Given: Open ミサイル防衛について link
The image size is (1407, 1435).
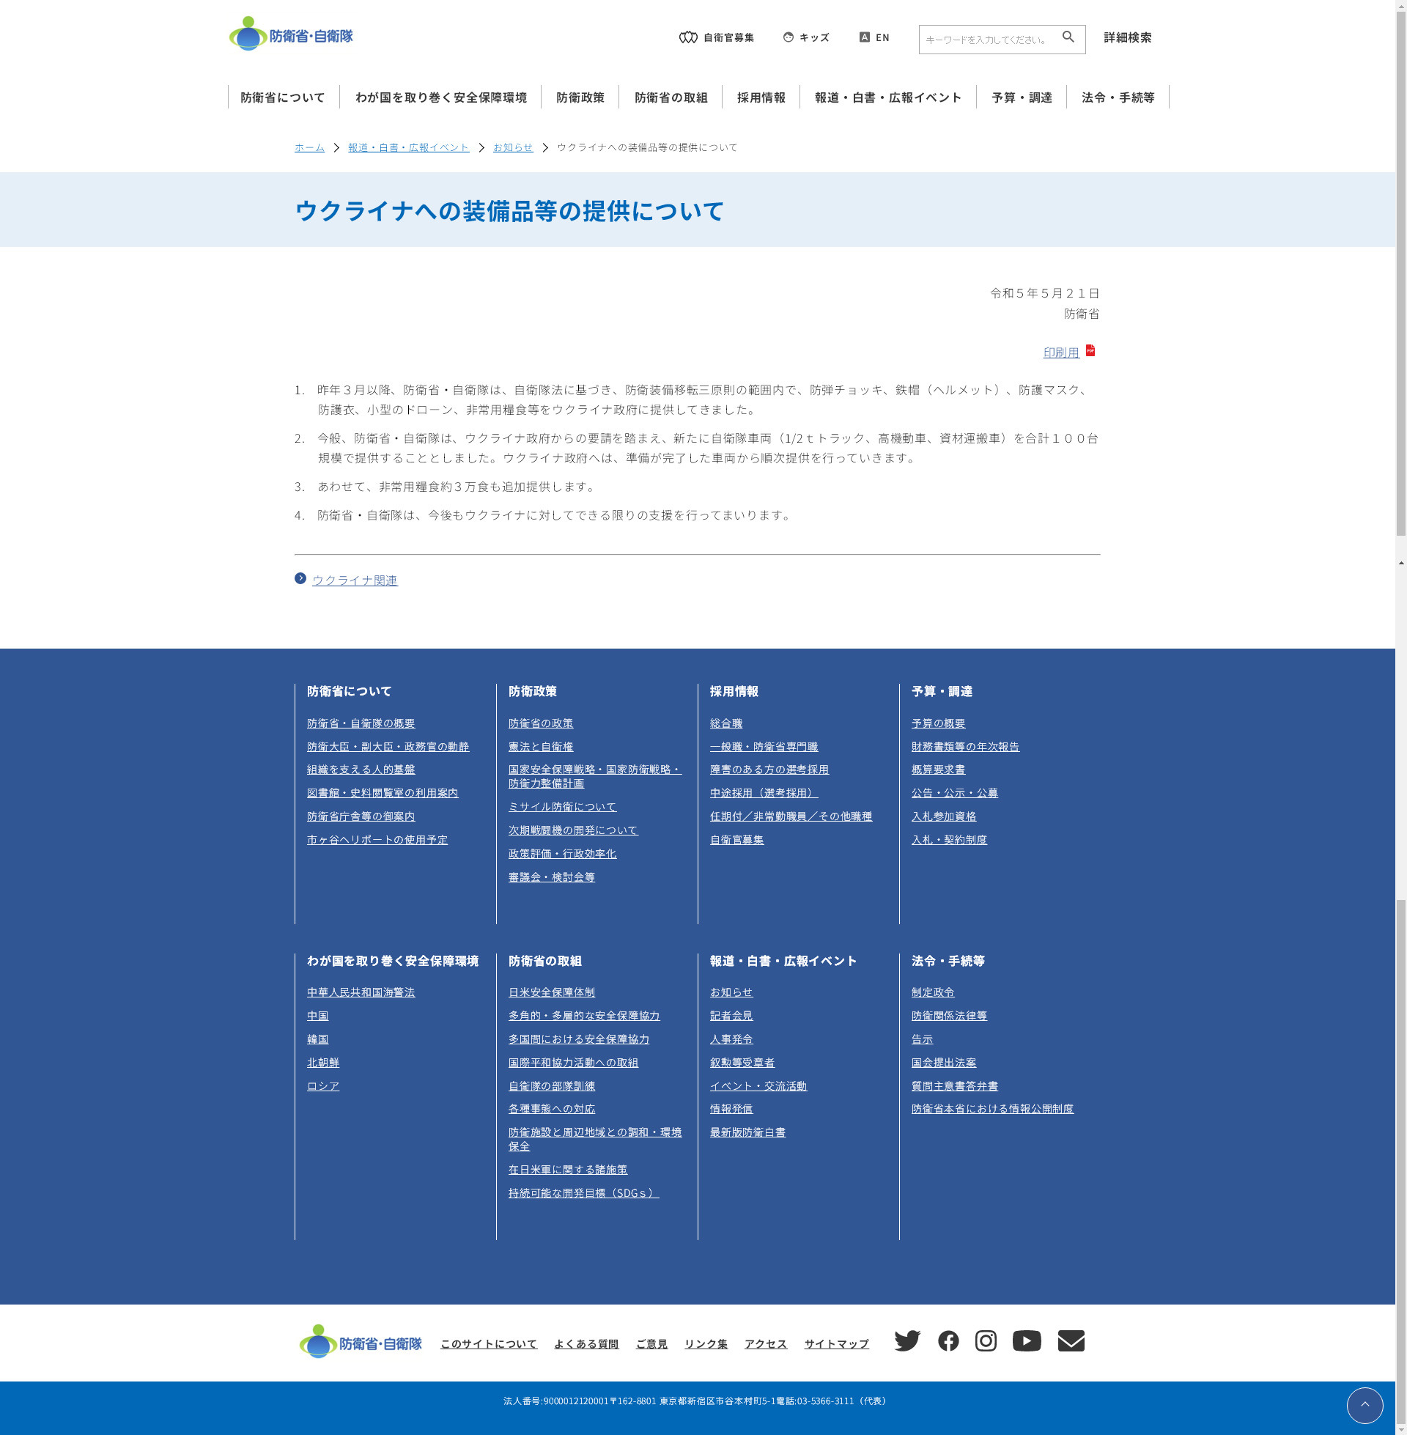Looking at the screenshot, I should coord(561,807).
